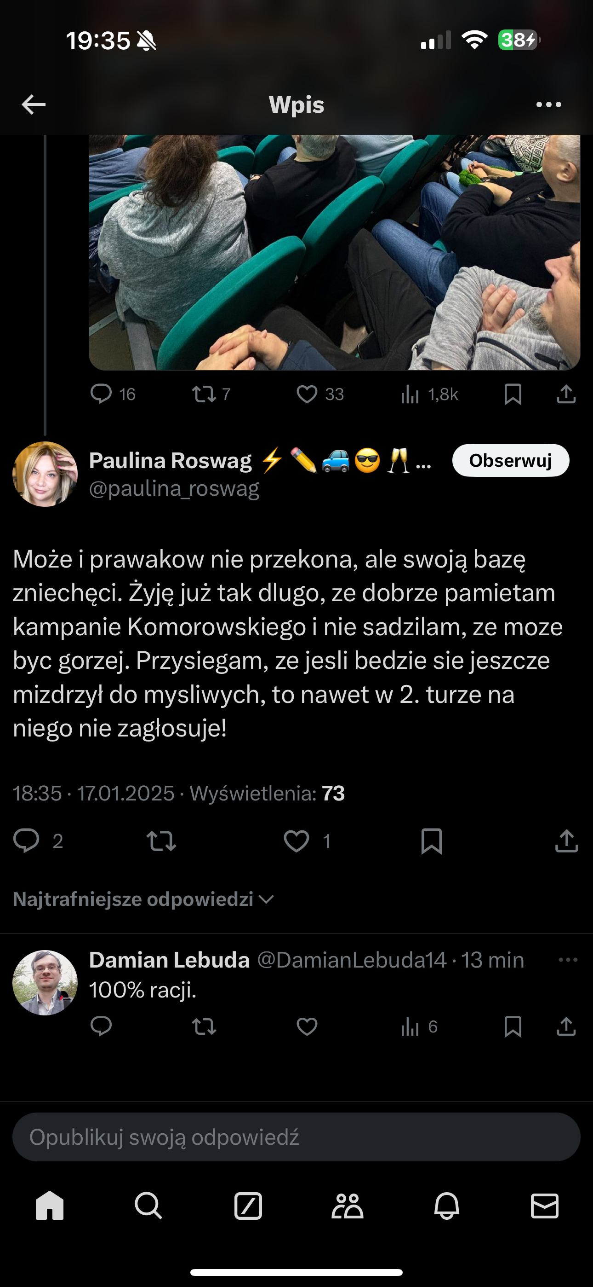Like Damian Lebuda's reply
Screen dimensions: 593x1287
click(307, 1027)
